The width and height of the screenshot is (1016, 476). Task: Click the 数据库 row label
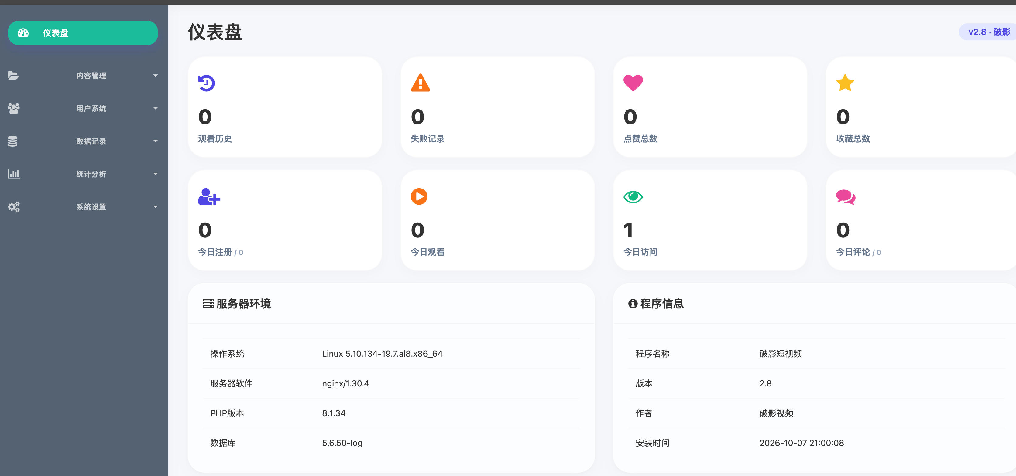[223, 443]
